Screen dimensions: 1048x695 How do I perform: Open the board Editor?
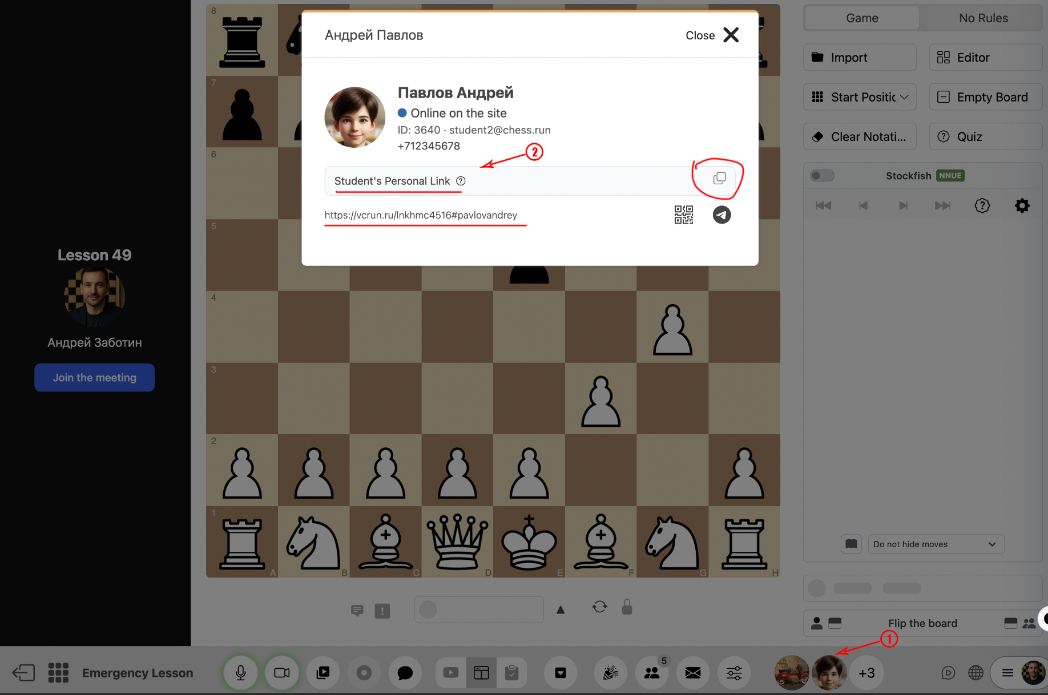[985, 58]
